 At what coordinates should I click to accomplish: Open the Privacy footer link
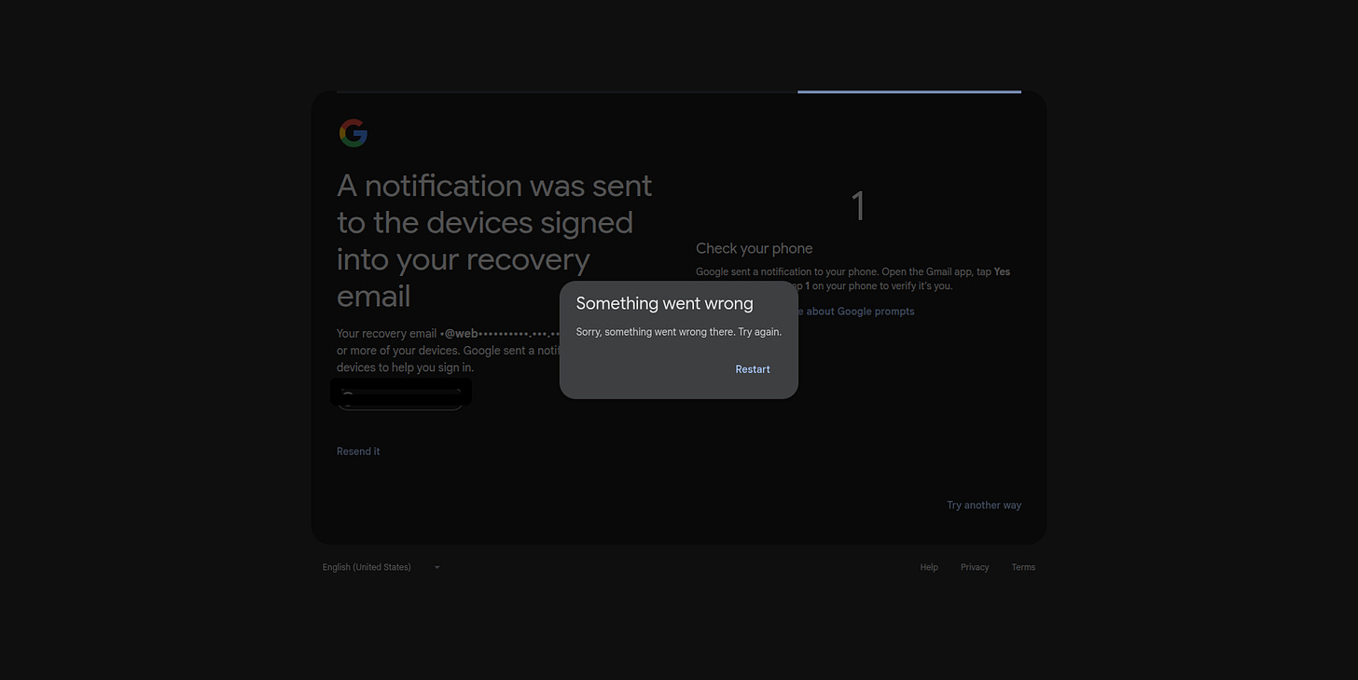[x=975, y=567]
